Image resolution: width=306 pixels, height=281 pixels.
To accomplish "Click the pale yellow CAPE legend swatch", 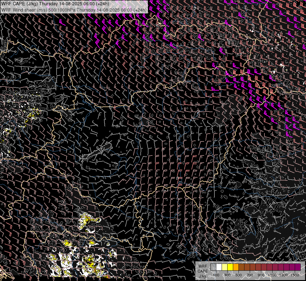I will point(225,267).
